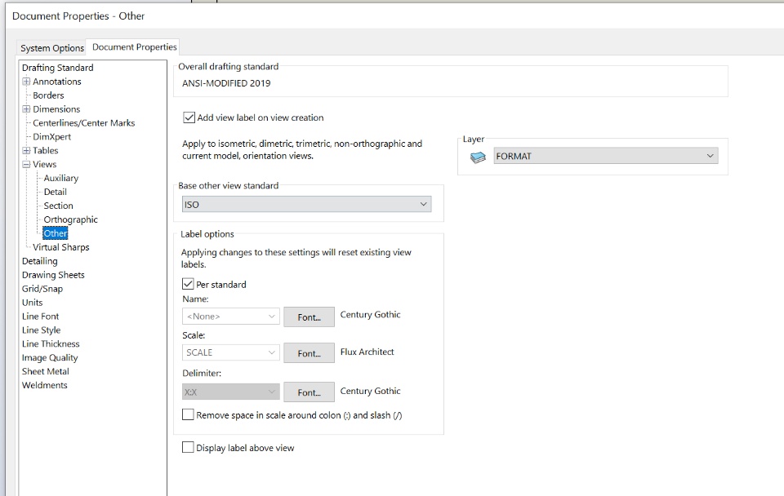Enable Display label above view
Viewport: 784px width, 496px height.
(x=188, y=448)
